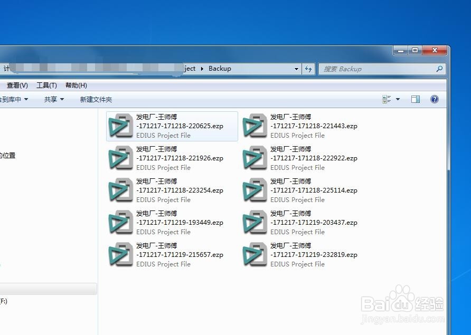This screenshot has width=471, height=335.
Task: Select filename -171217-171218-220625.ezp
Action: [x=180, y=126]
